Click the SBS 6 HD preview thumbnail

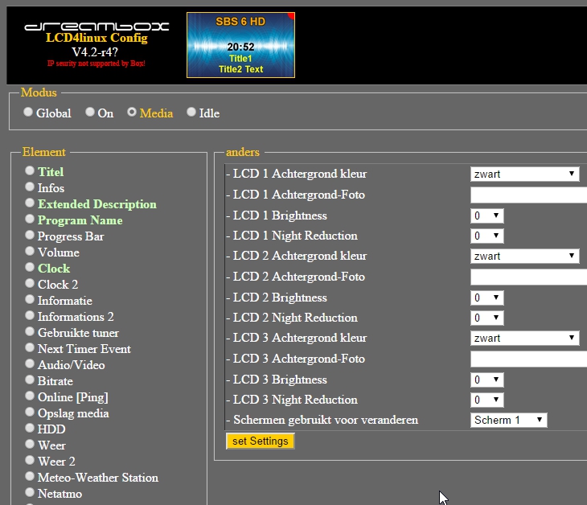pyautogui.click(x=240, y=45)
